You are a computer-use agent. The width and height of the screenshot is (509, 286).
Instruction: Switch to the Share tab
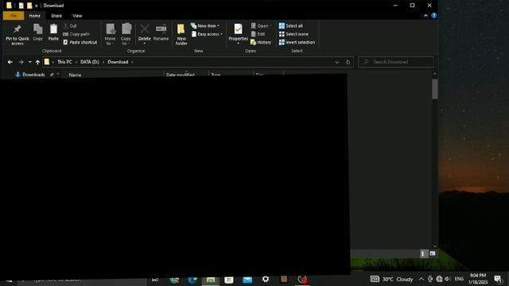point(56,16)
